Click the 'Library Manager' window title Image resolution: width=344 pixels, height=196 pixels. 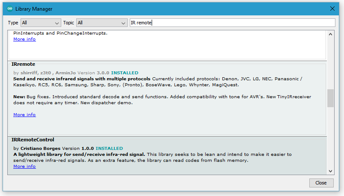point(34,9)
